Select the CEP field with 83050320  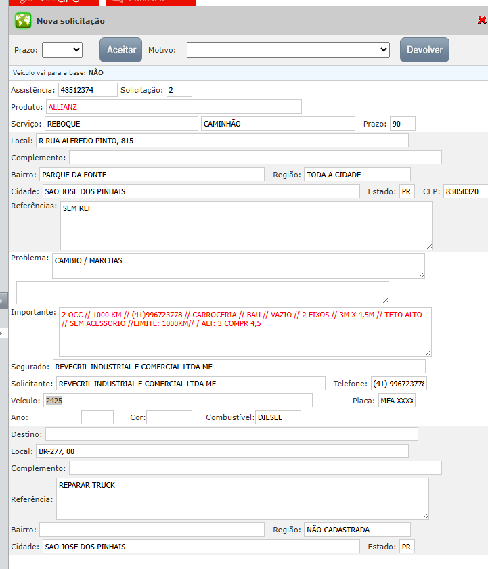[x=464, y=191]
